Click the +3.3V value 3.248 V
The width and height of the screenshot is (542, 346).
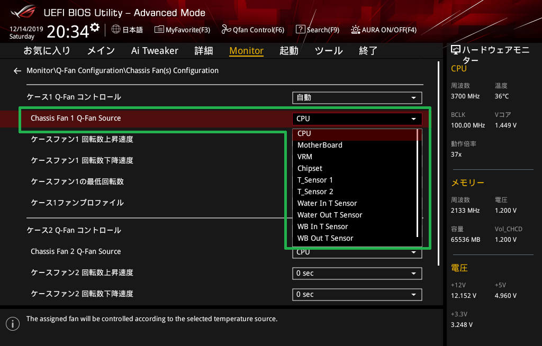[462, 325]
